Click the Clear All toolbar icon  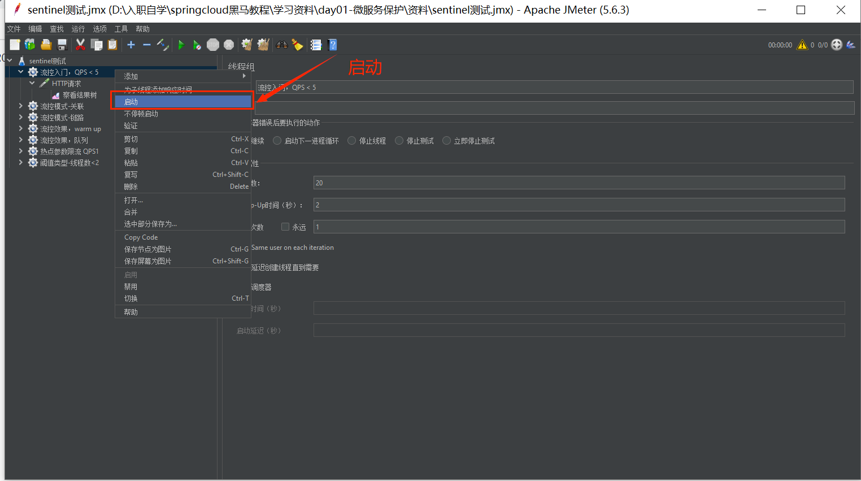263,45
